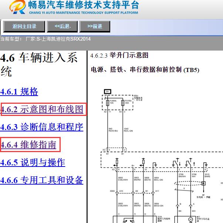Open the 4.6.6 专用工具和设备 link
This screenshot has height=223, width=223.
[x=42, y=180]
